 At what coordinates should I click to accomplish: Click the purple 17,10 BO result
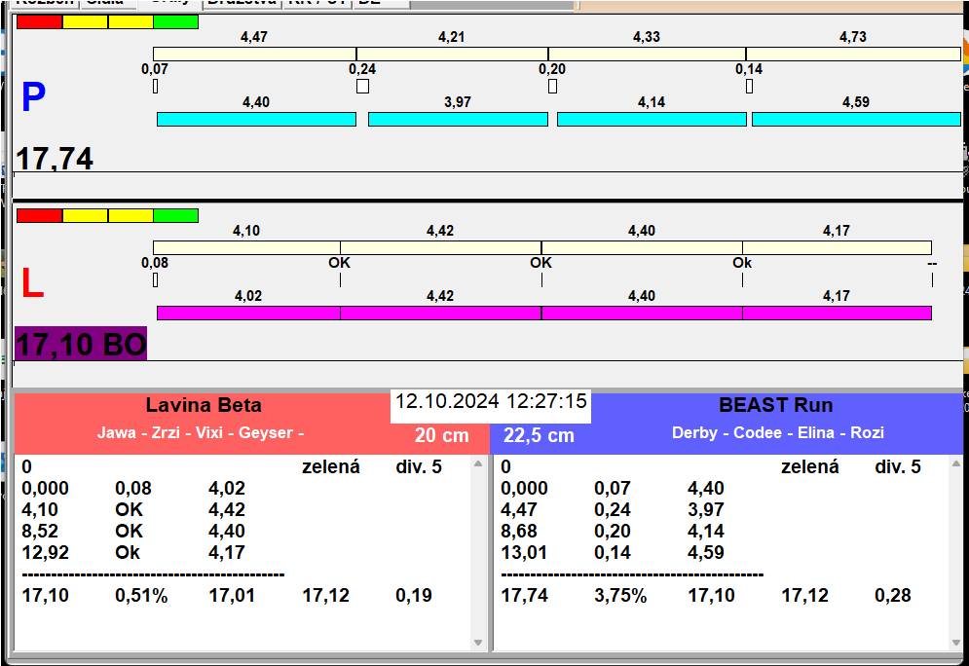tap(81, 344)
